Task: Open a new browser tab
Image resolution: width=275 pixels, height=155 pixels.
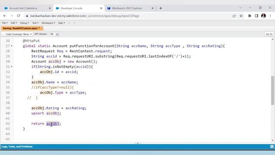Action: [x=161, y=8]
